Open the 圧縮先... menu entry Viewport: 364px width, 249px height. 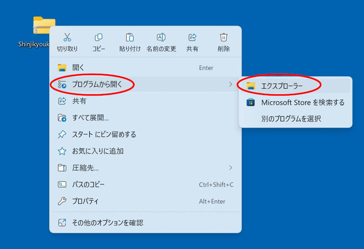click(145, 168)
